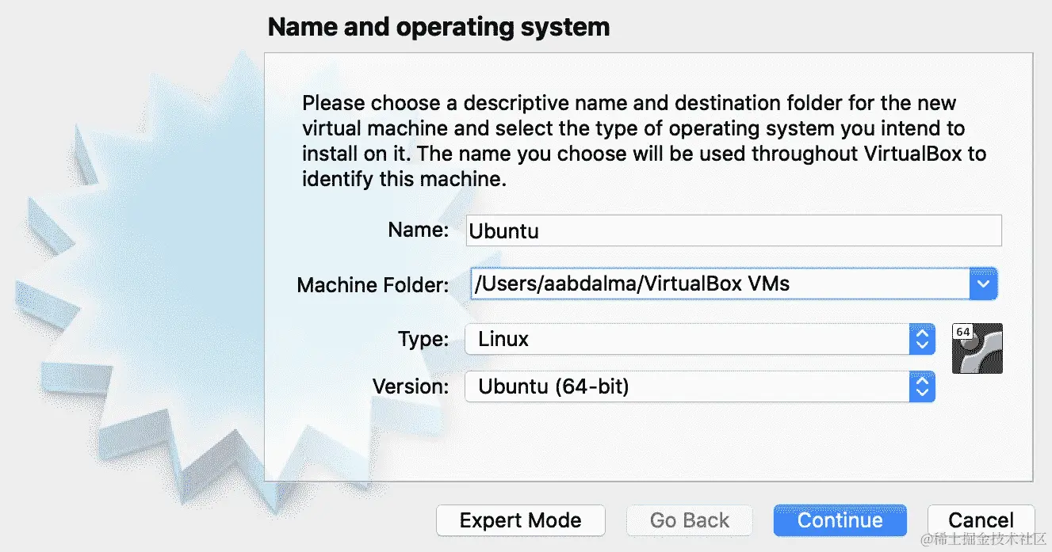This screenshot has height=552, width=1052.
Task: Click the Go Back button
Action: pos(690,520)
